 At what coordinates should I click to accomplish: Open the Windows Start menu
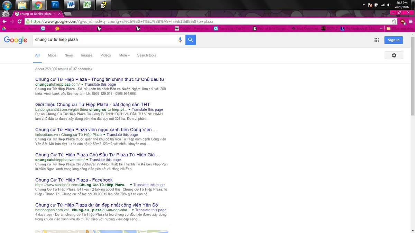click(x=7, y=5)
